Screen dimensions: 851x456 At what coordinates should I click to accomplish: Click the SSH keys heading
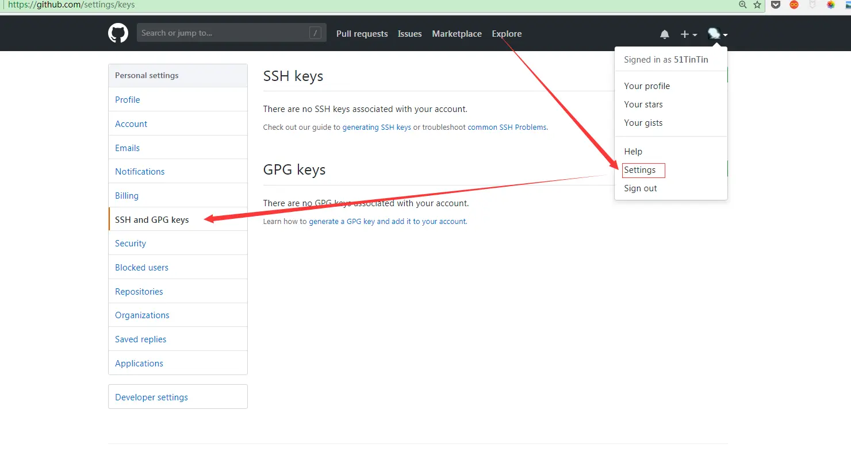point(293,76)
